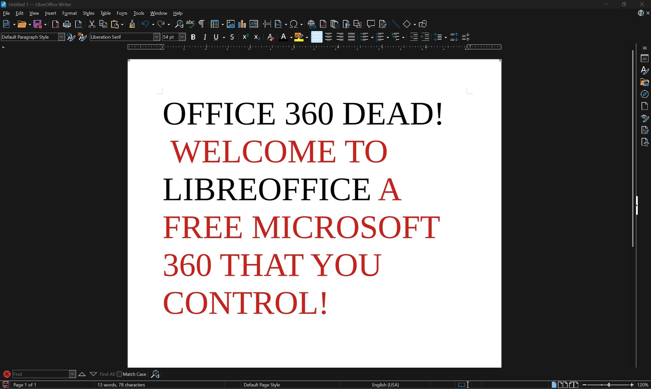
Task: Open the underline style dropdown arrow
Action: click(224, 37)
